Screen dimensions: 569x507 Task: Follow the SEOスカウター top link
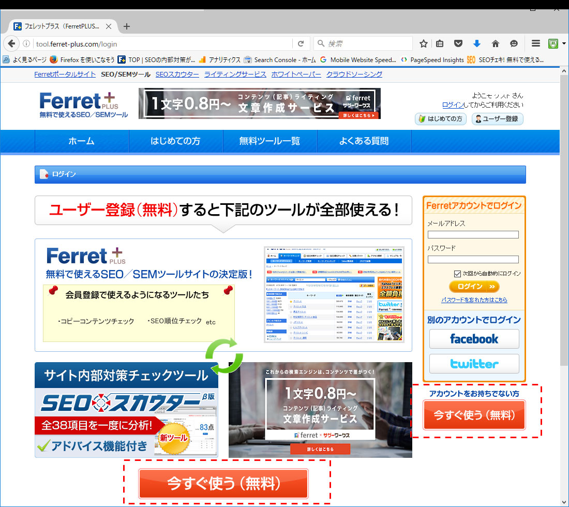click(x=177, y=74)
